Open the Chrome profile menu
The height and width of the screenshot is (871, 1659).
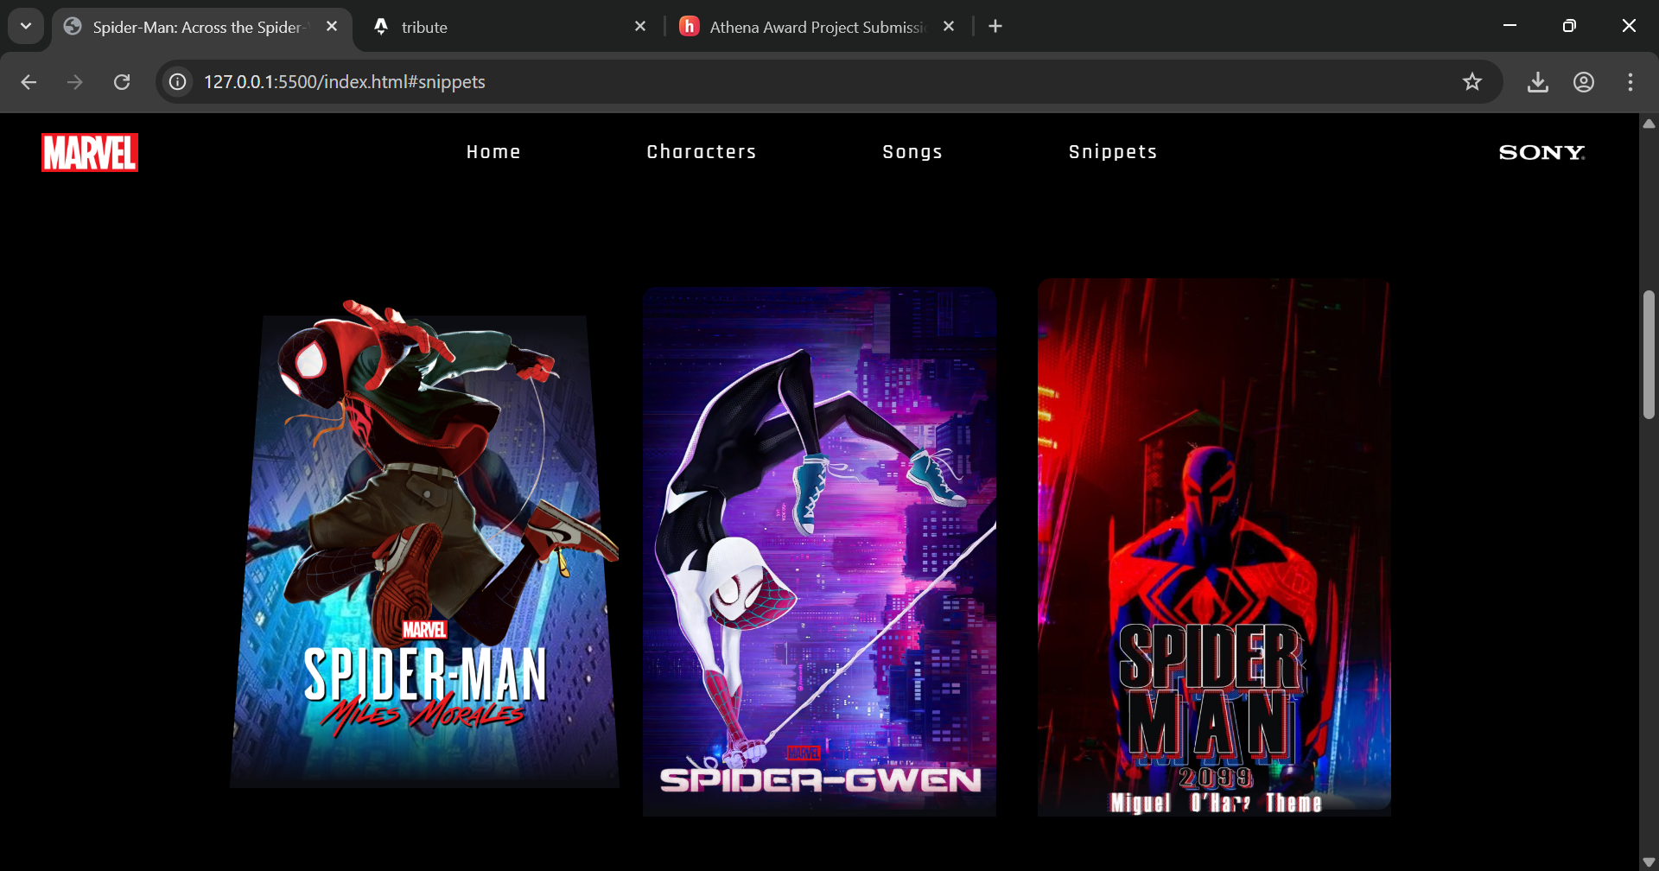1584,82
